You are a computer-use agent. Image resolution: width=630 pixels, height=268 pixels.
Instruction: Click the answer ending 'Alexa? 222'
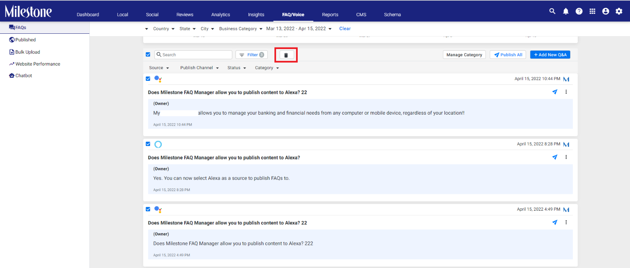[233, 243]
